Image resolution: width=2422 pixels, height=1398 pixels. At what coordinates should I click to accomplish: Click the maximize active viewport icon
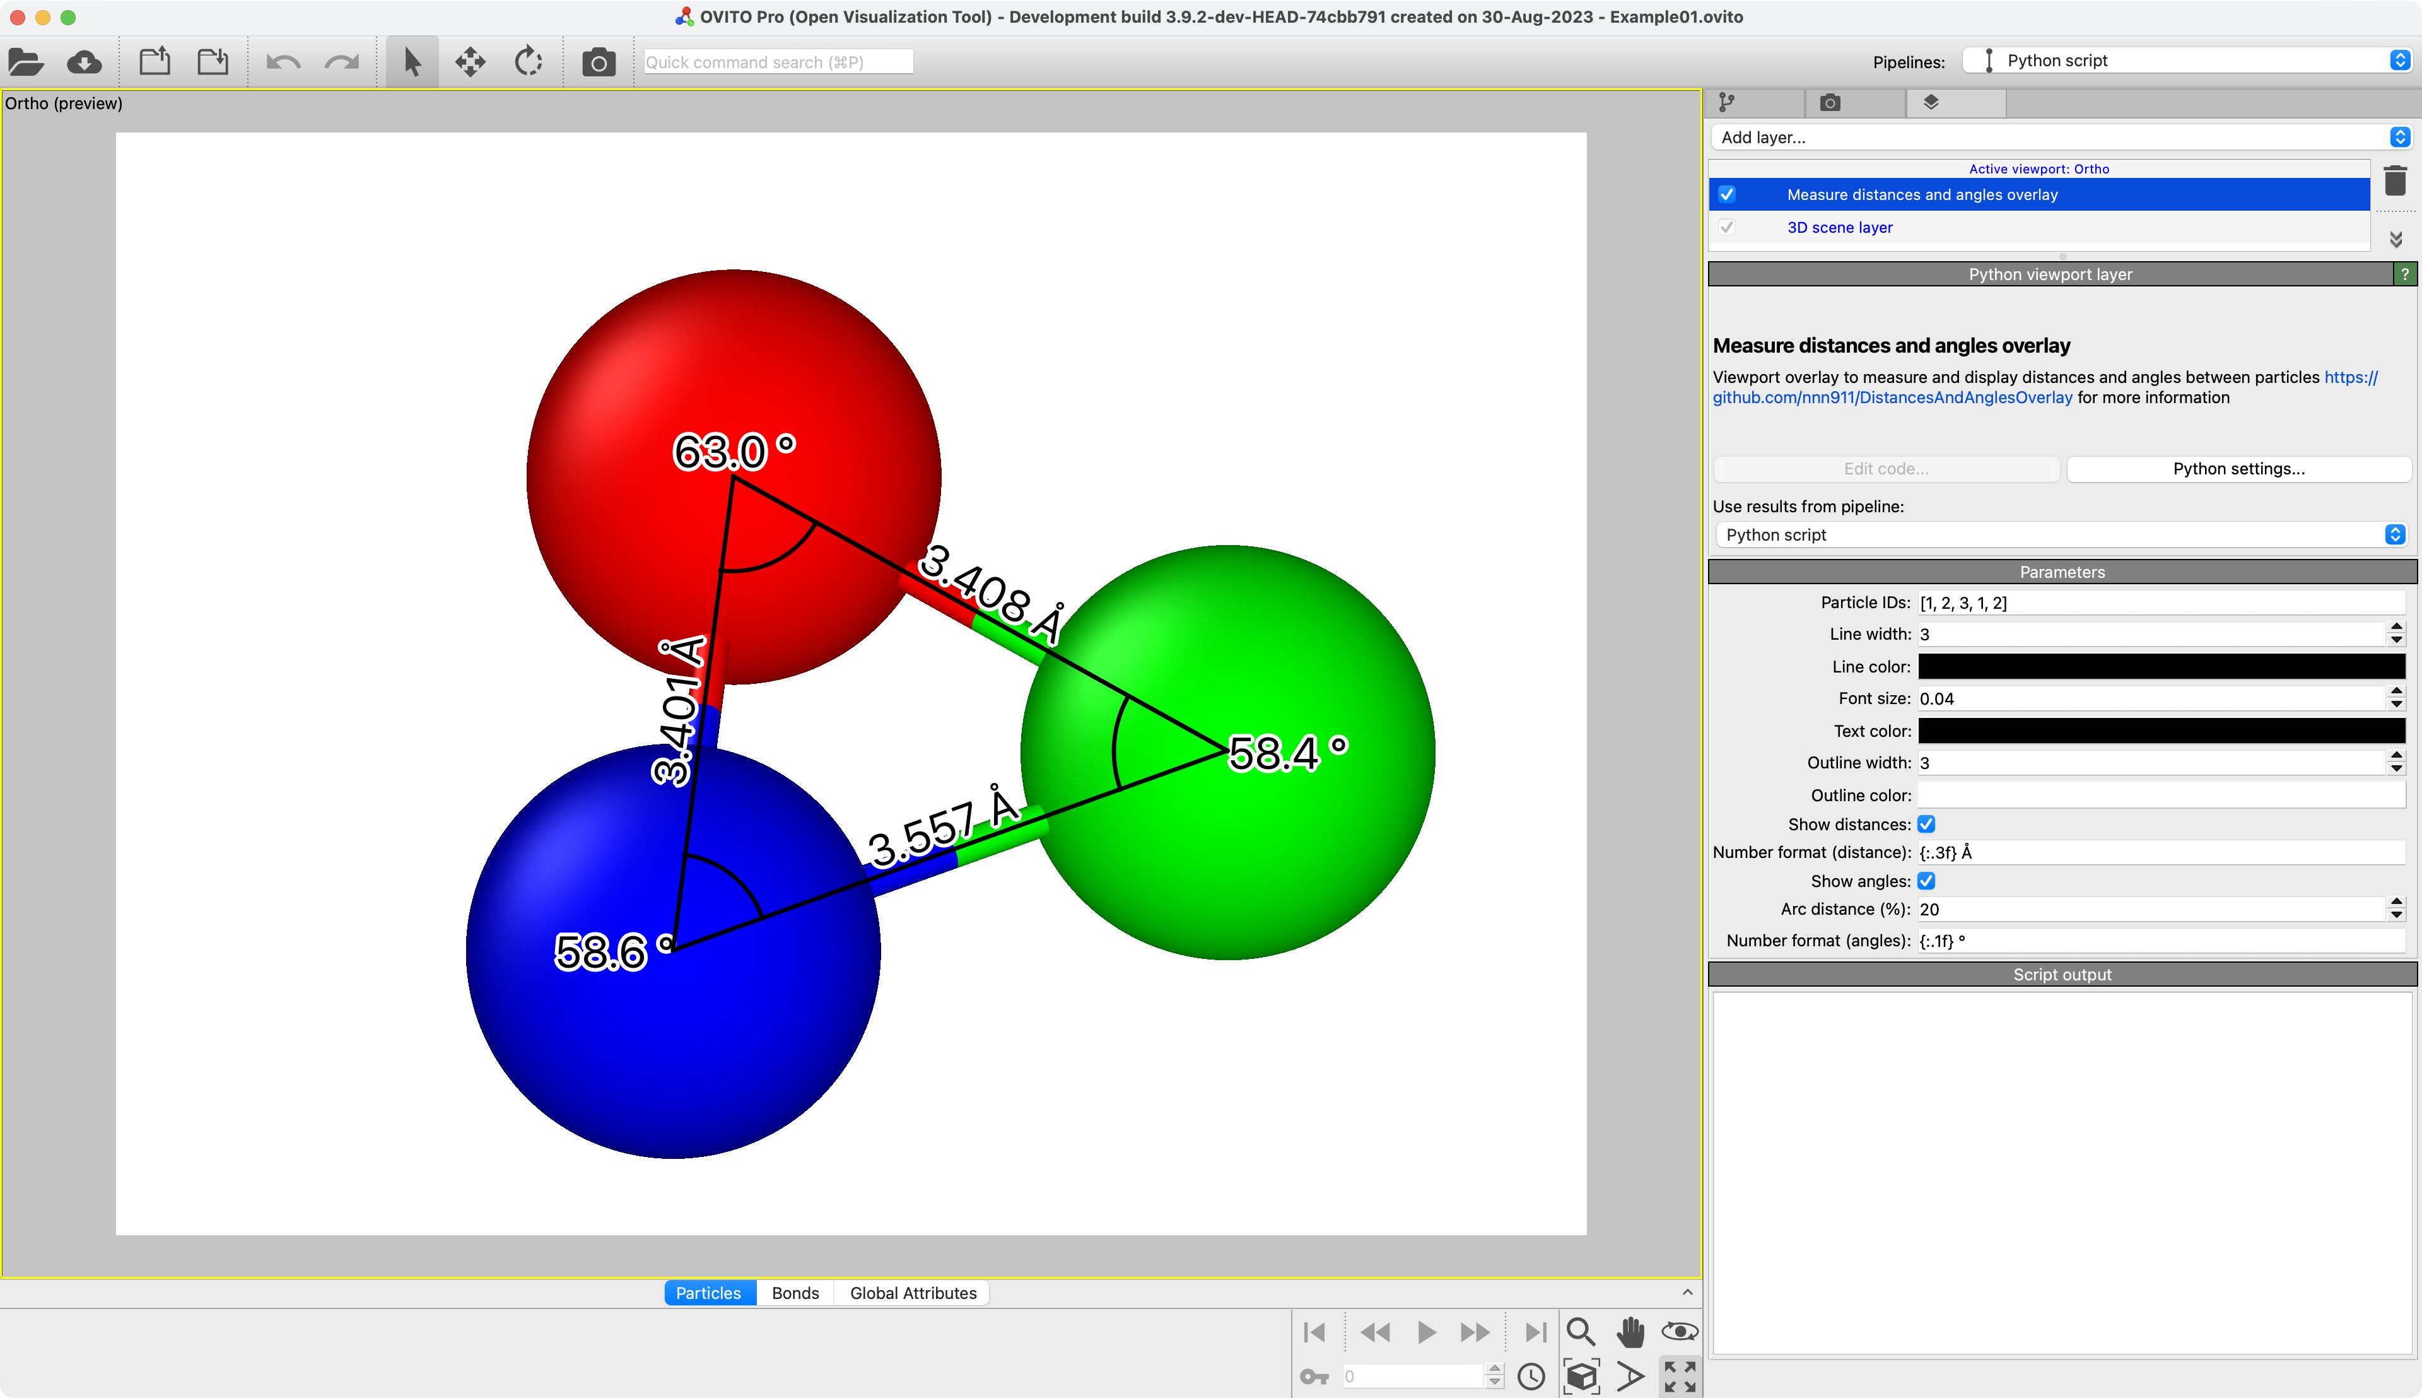[1680, 1376]
